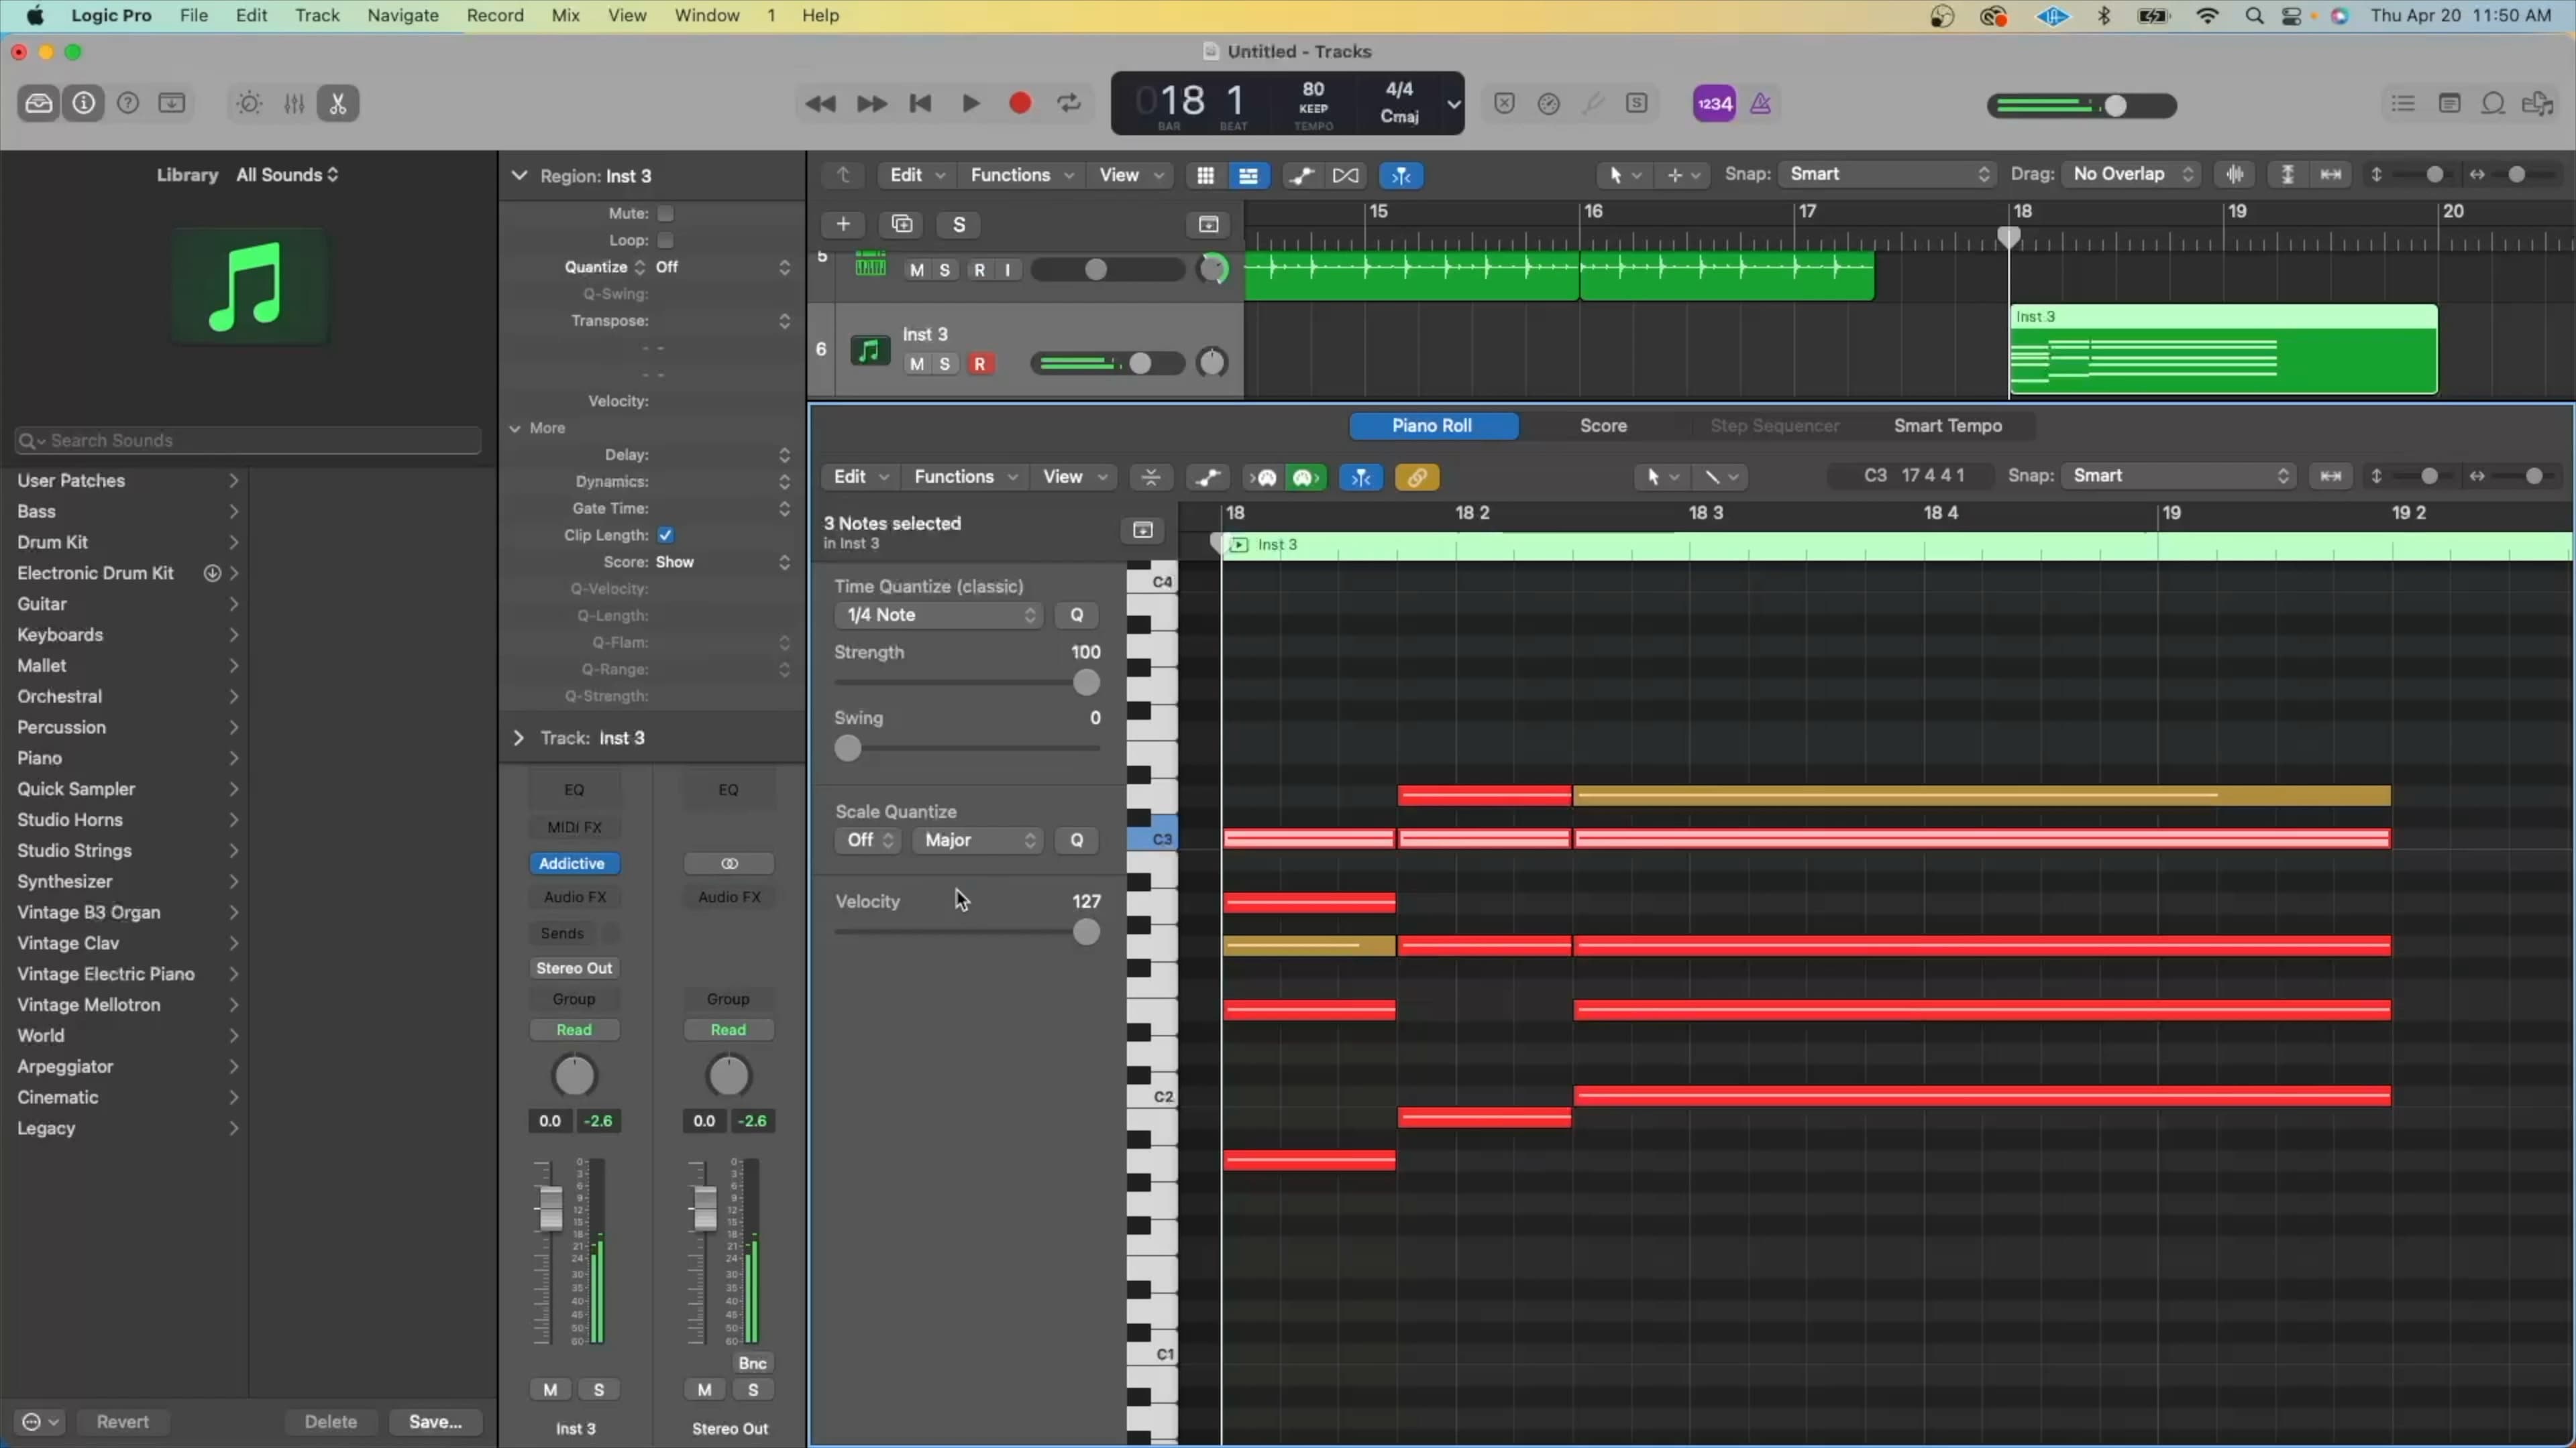Adjust the Swing slider handle
Image resolution: width=2576 pixels, height=1448 pixels.
point(847,749)
